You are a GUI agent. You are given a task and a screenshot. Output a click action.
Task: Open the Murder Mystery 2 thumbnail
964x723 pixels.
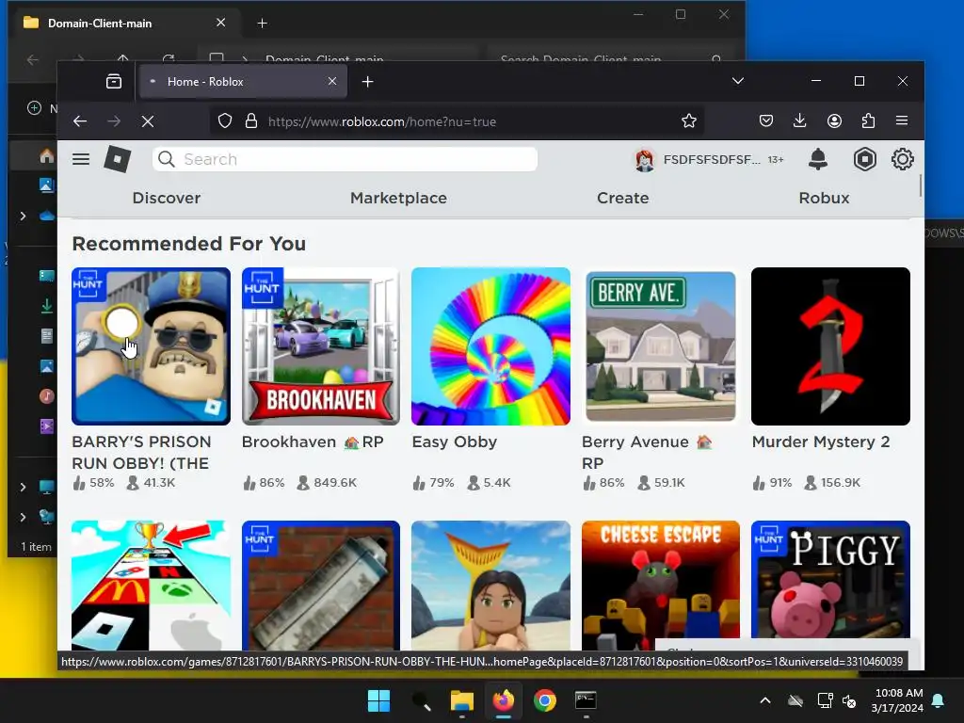830,346
